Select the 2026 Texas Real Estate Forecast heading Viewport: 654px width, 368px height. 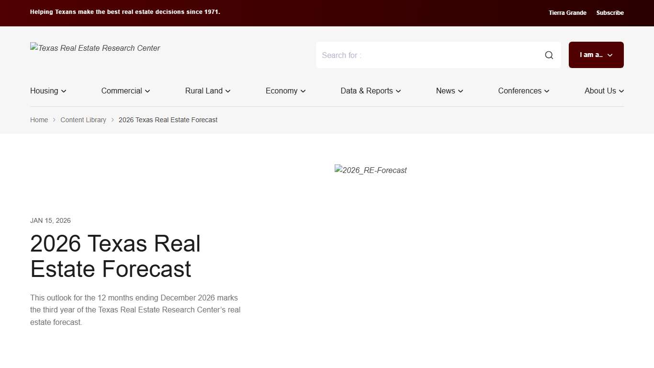[115, 256]
